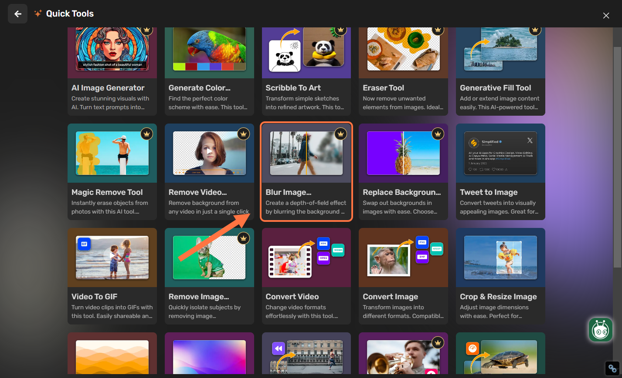Click the monkey Convert Image thumbnail
The image size is (622, 378).
(389, 260)
